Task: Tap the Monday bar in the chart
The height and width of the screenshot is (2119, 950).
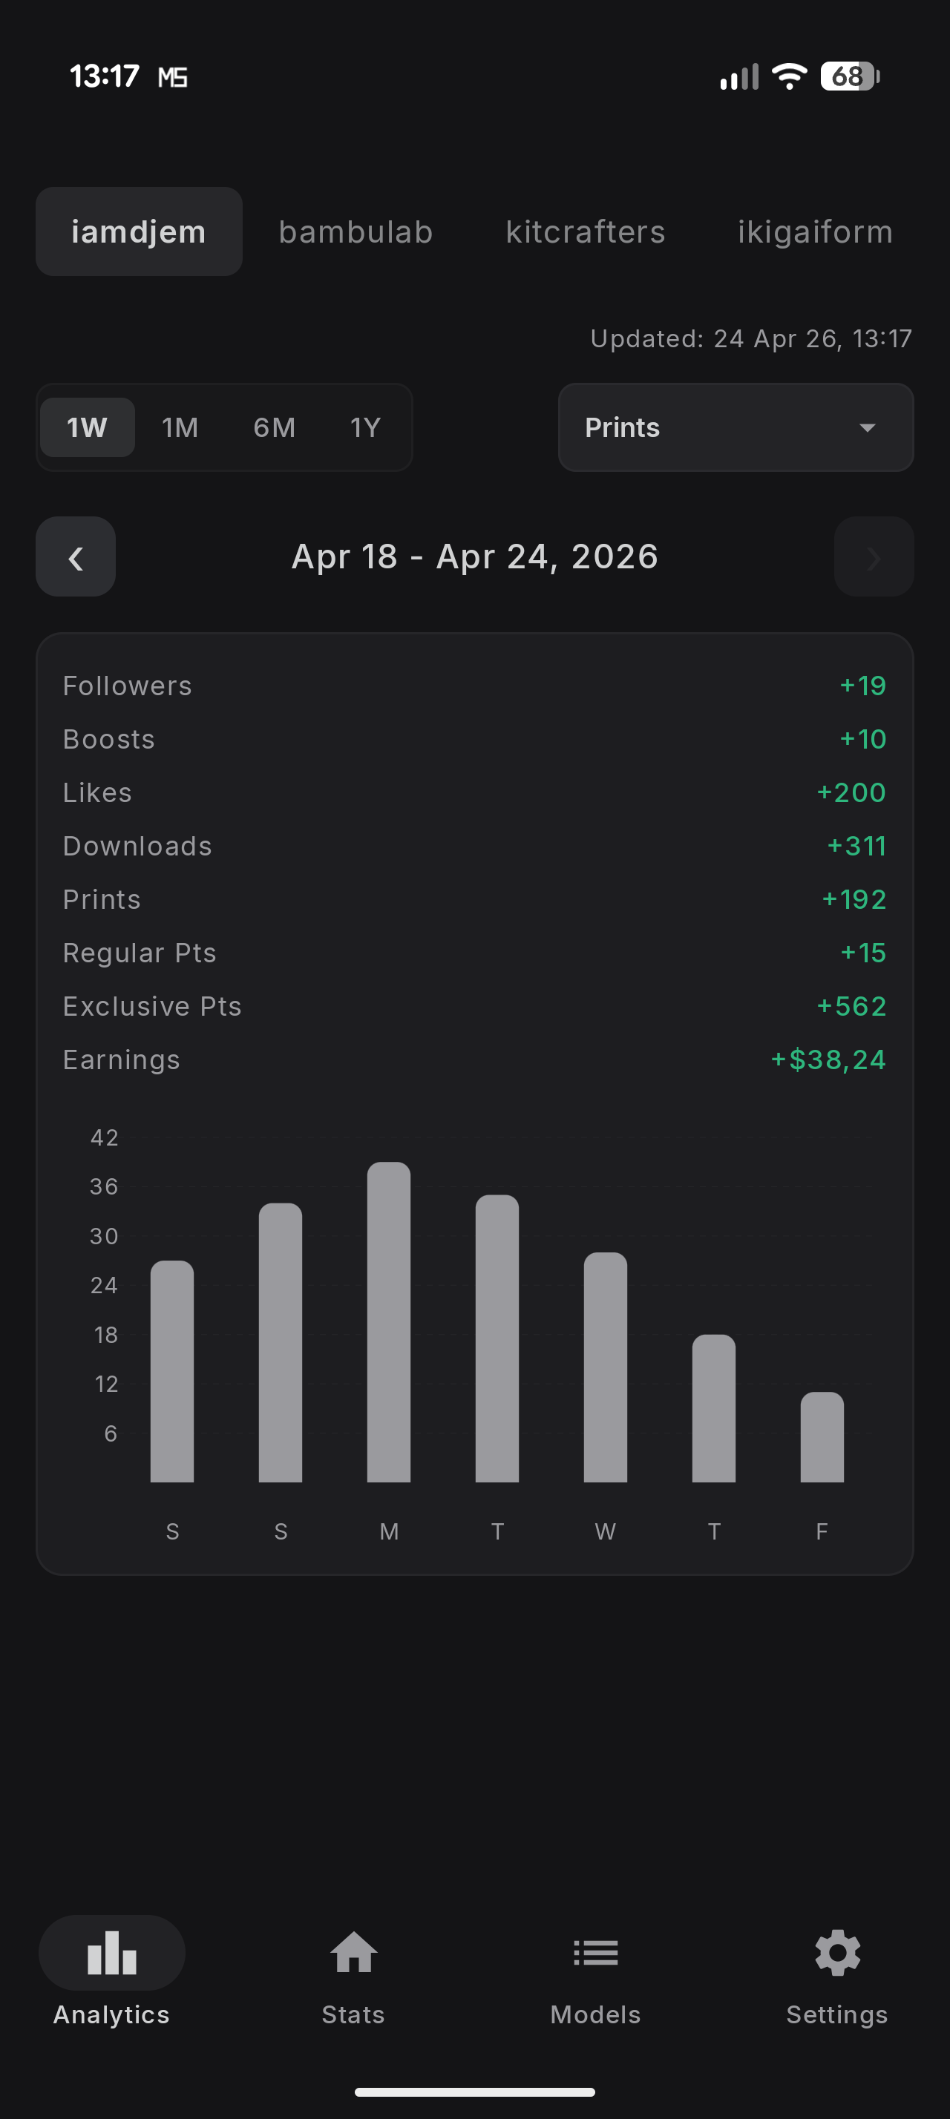Action: [389, 1321]
